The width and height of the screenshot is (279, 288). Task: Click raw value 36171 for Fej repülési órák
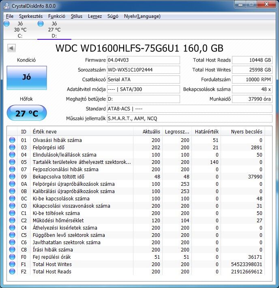coord(255,257)
